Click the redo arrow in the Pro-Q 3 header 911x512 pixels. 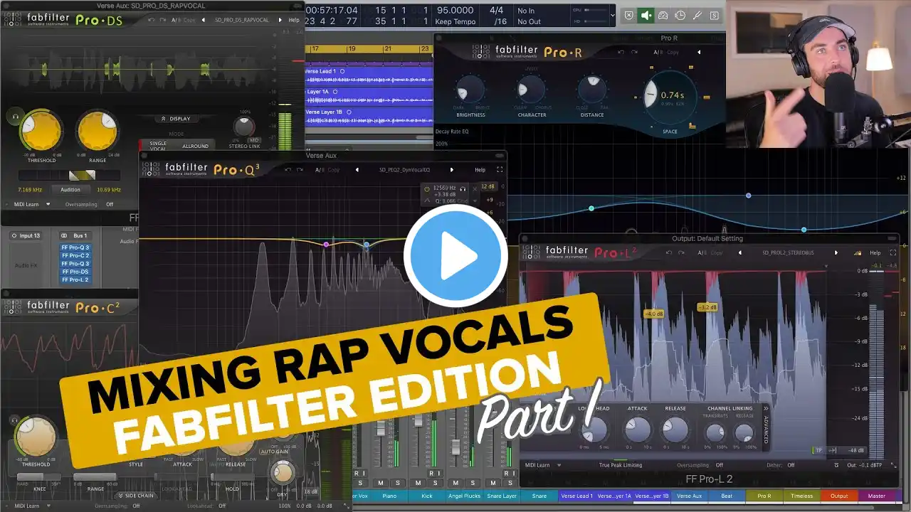coord(300,170)
